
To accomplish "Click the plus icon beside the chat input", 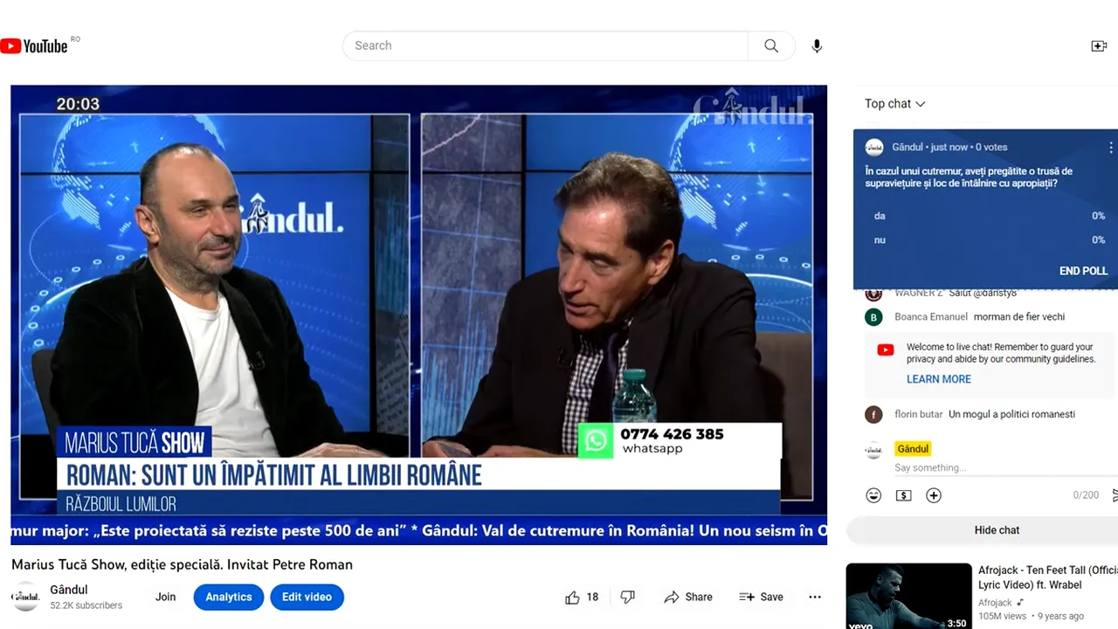I will [933, 495].
